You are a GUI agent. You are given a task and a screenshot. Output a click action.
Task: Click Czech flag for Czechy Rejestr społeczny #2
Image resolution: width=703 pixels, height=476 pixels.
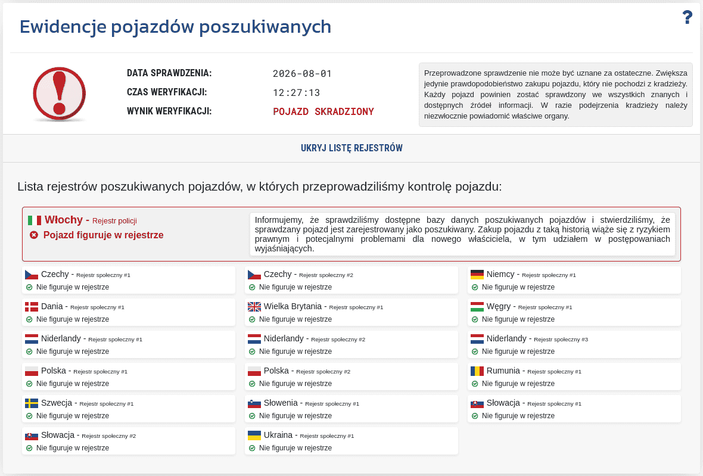[x=254, y=275]
